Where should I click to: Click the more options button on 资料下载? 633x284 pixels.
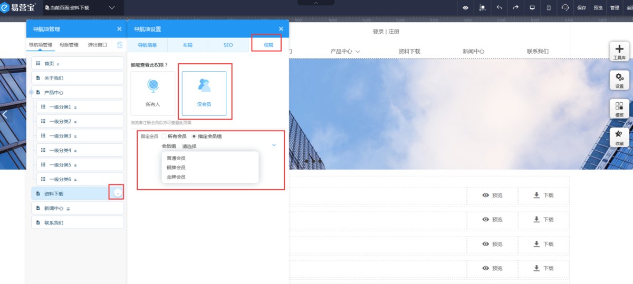point(118,193)
